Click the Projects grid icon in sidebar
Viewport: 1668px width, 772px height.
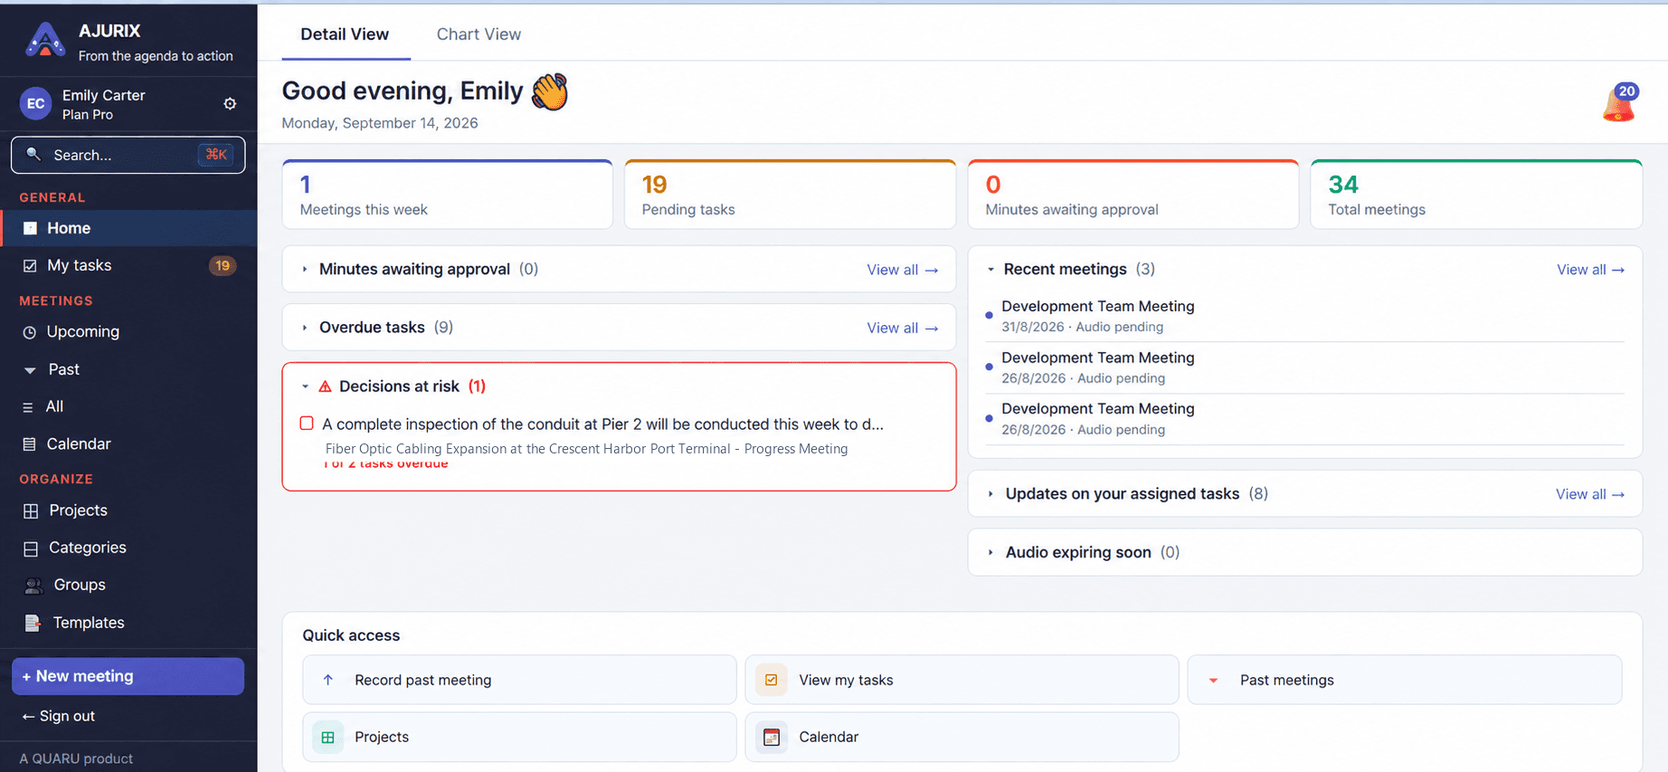[x=31, y=510]
